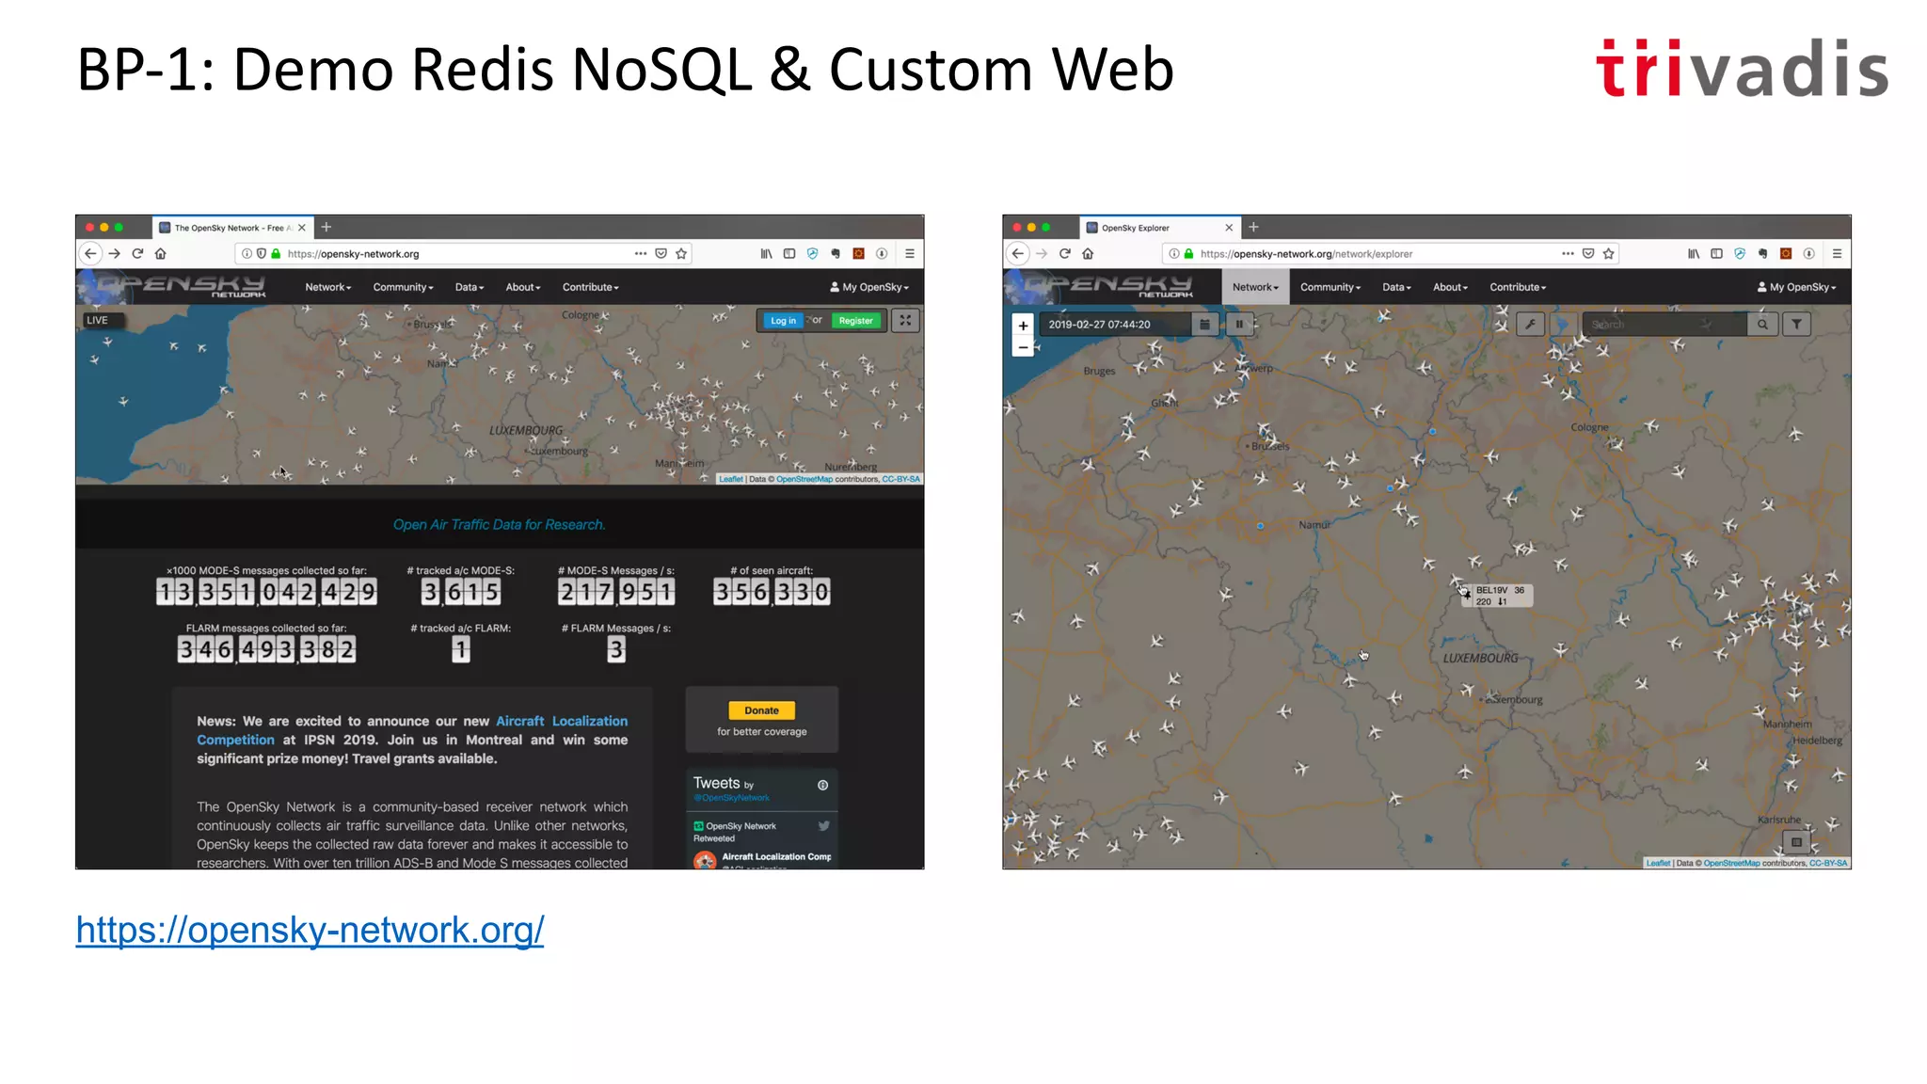Open Firefox hamburger menu in the OpenSky Network window
The image size is (1927, 1084).
(x=910, y=253)
